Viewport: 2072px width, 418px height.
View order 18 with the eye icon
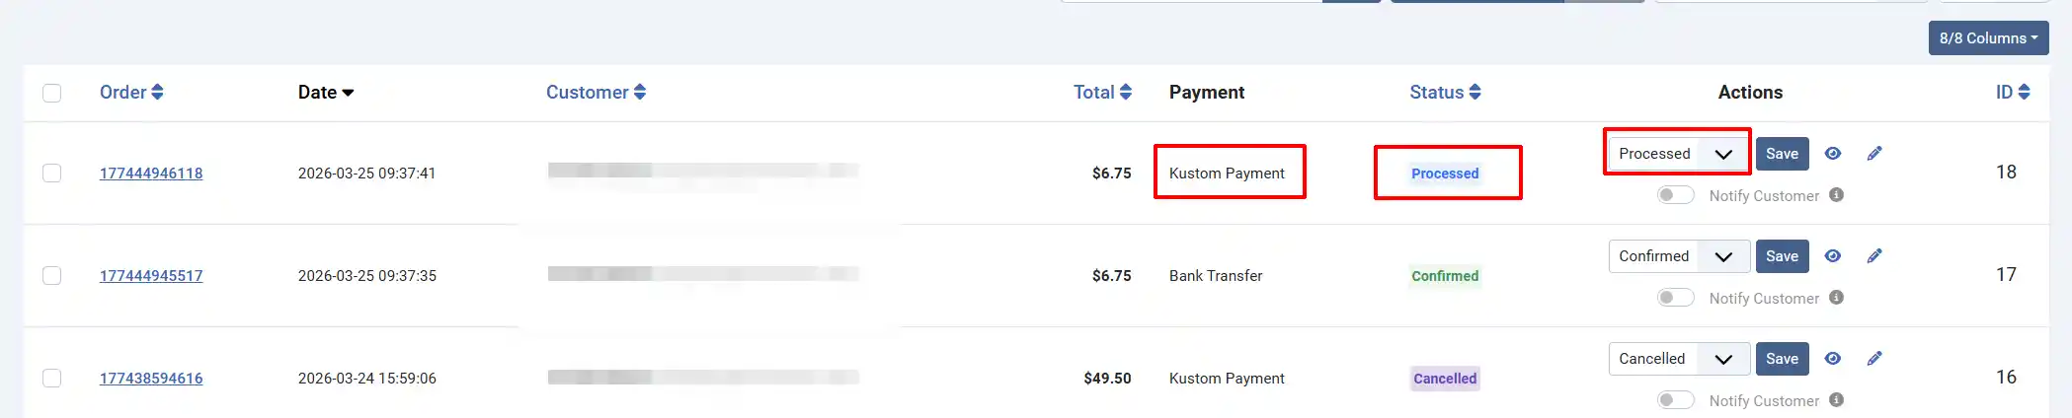[x=1832, y=154]
